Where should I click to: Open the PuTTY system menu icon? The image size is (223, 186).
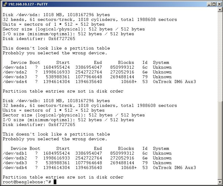[x=5, y=4]
